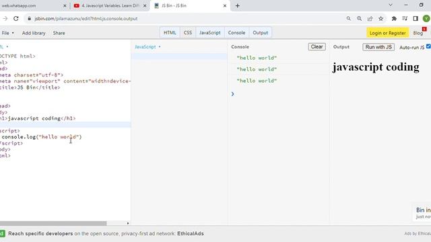Click the search magnifier icon in address bar

click(349, 18)
